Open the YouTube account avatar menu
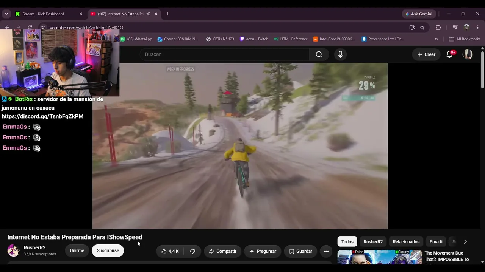This screenshot has height=272, width=485. (468, 54)
